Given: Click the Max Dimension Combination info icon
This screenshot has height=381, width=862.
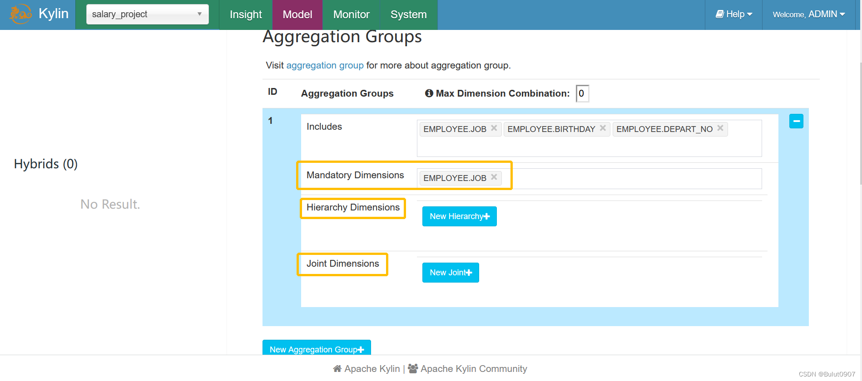Looking at the screenshot, I should [429, 93].
